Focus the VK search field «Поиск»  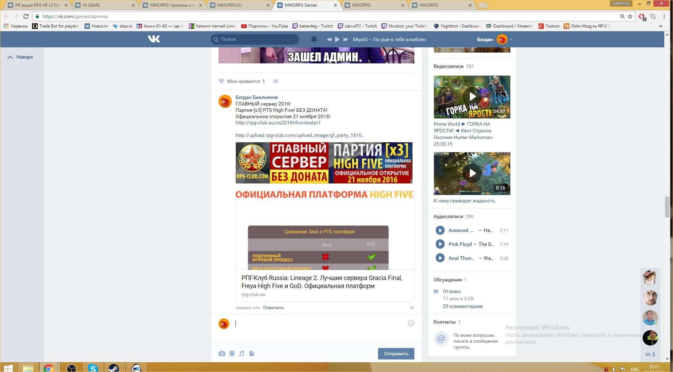(x=255, y=39)
